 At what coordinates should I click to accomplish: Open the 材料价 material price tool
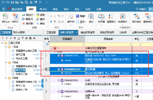(x=15, y=16)
